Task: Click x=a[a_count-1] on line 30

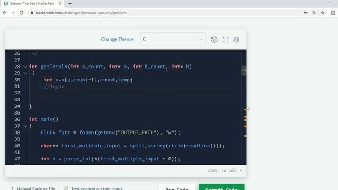Action: point(76,80)
